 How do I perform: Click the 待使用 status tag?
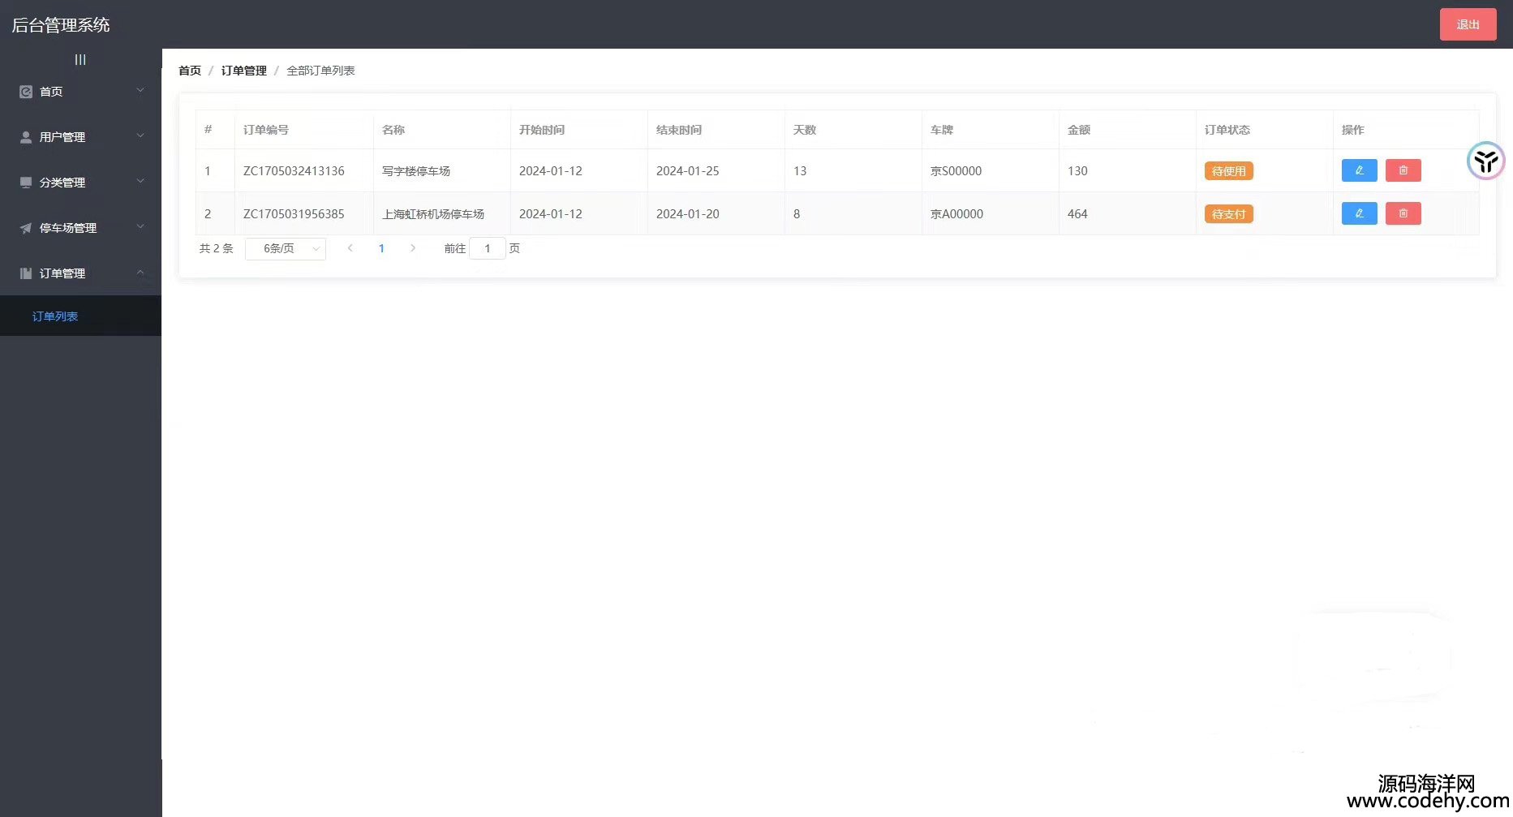[1228, 171]
